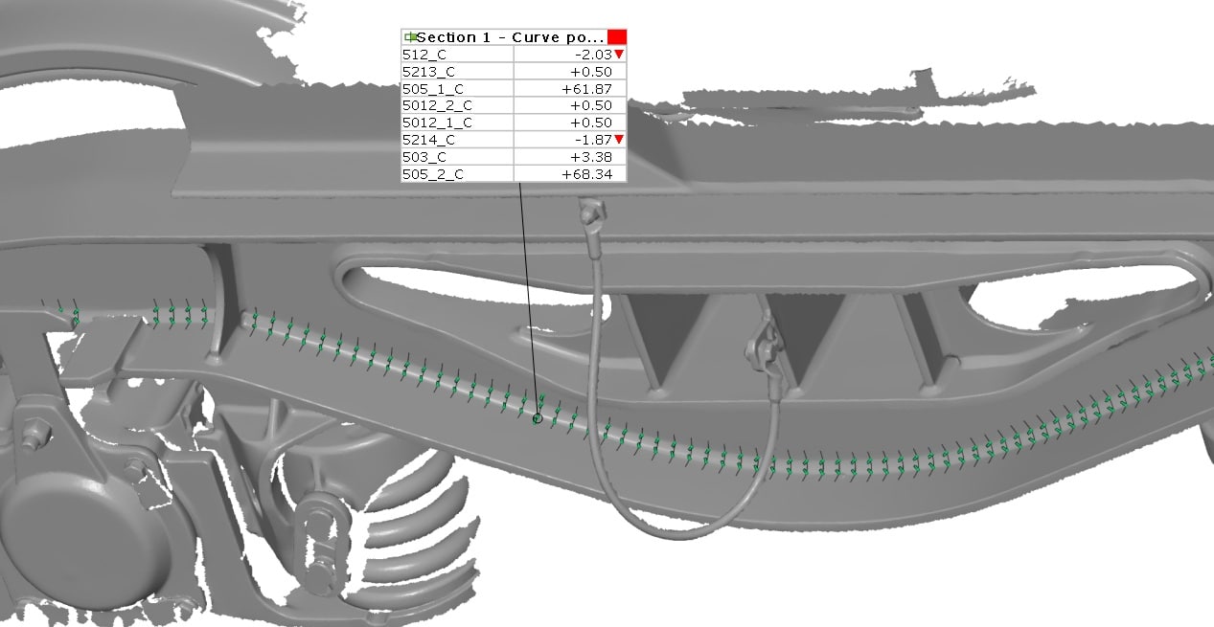Click the 503_C row label
1214x627 pixels.
(424, 157)
